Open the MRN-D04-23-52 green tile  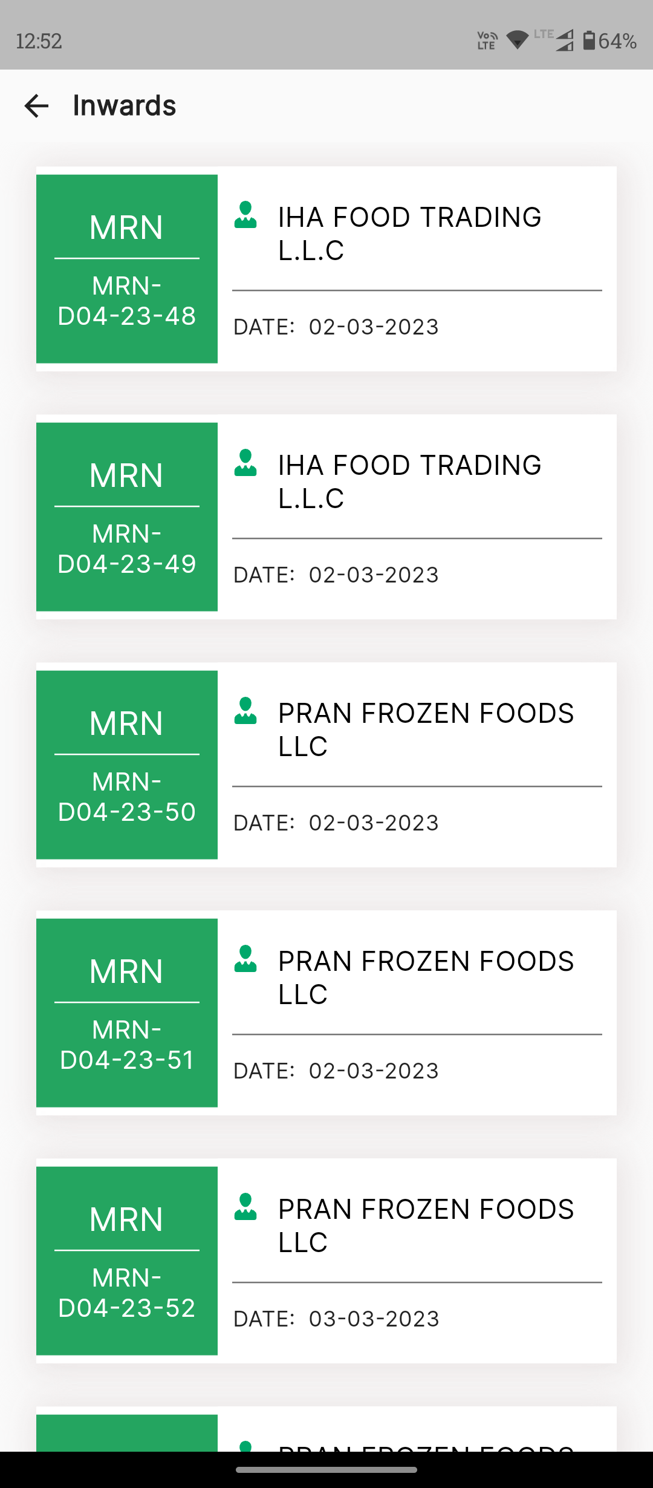tap(127, 1261)
